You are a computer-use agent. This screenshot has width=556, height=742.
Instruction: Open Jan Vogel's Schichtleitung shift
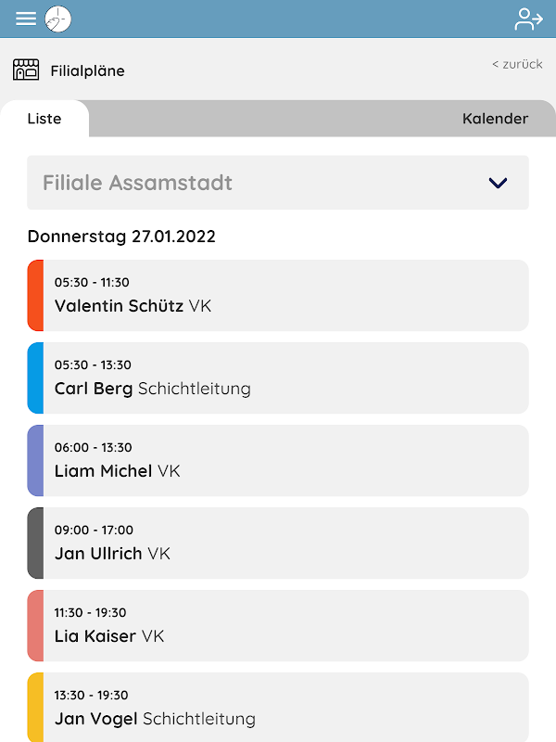(278, 708)
